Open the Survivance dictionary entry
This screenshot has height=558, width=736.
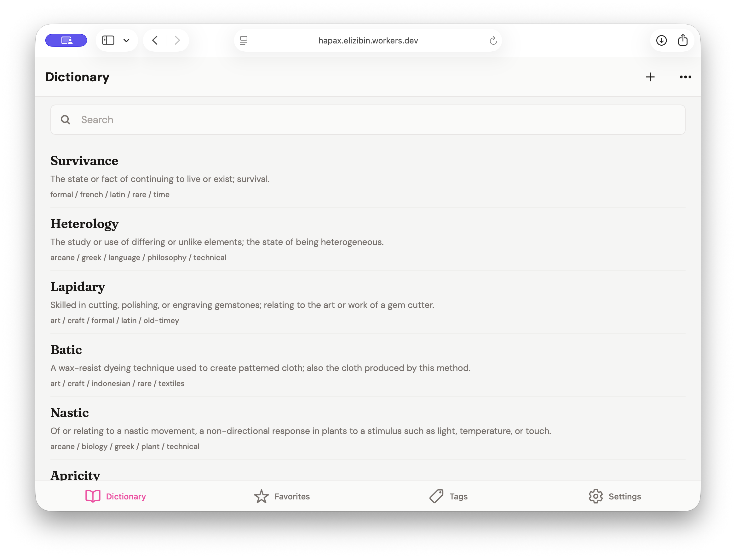point(84,161)
